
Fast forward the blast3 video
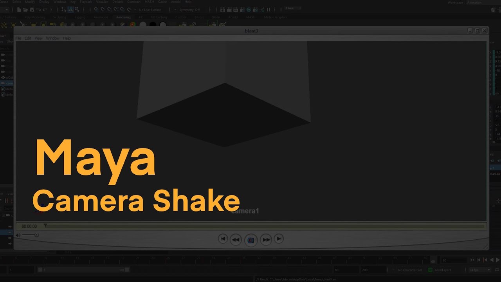click(x=266, y=240)
